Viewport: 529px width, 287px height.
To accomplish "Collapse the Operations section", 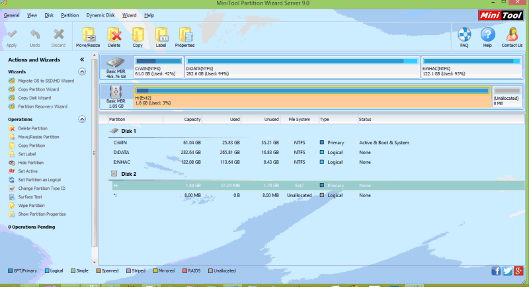I will tap(82, 119).
